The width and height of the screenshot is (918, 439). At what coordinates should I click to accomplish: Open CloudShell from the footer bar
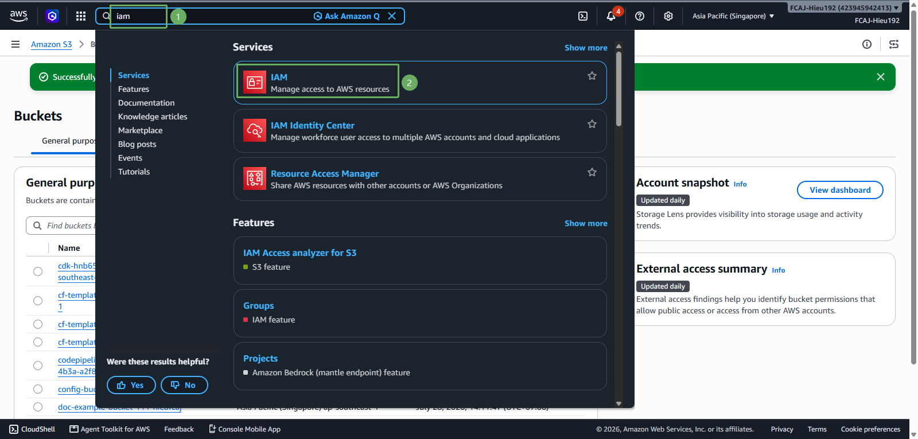pos(33,429)
